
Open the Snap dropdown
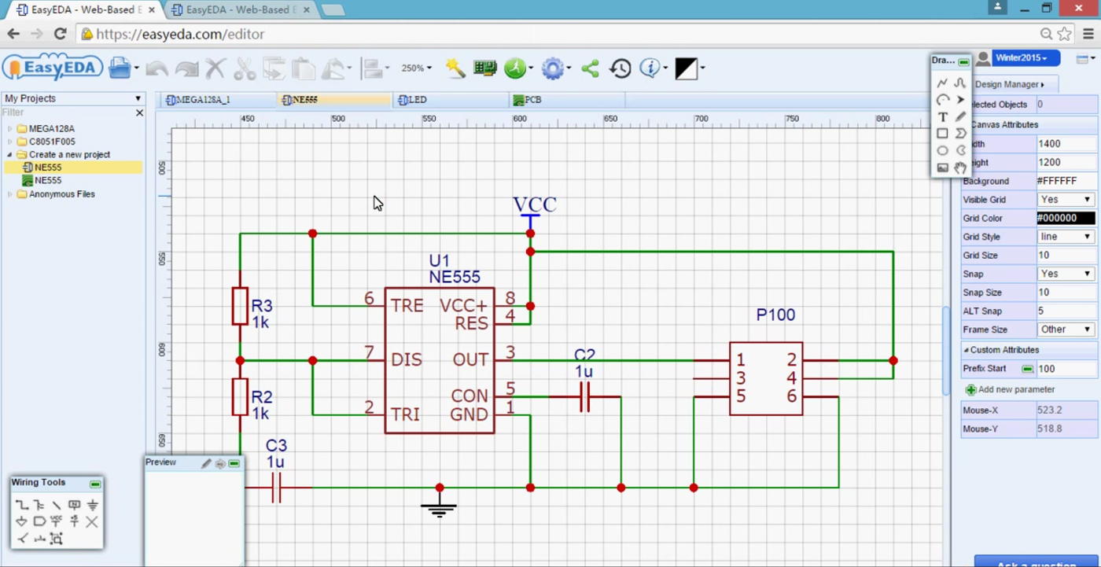[1066, 274]
